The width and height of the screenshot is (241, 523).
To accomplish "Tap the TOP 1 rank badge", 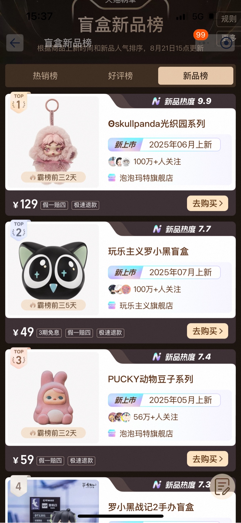I will [x=19, y=103].
